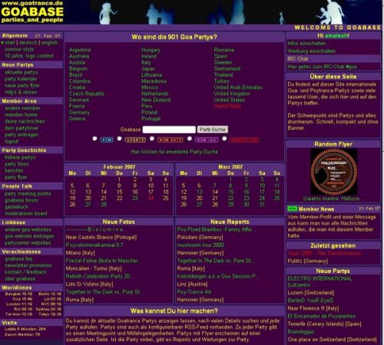Open the United Arab Emirates link
Screen dimensions: 384x345
pos(238,87)
